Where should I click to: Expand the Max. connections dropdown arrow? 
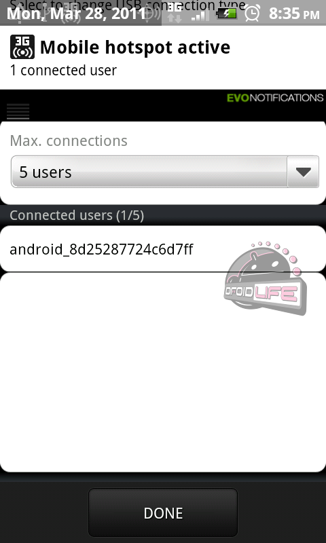point(303,172)
